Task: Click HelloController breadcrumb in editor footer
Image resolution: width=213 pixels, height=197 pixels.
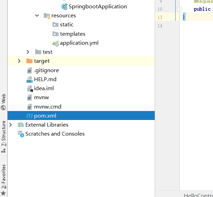Action: [198, 195]
